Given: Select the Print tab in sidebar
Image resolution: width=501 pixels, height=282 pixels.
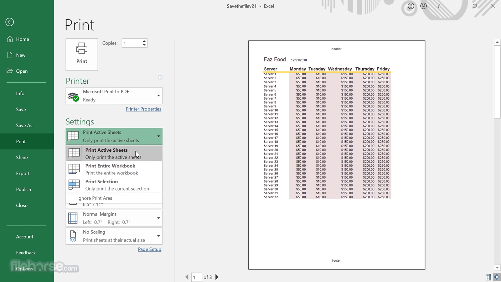Looking at the screenshot, I should 27,141.
